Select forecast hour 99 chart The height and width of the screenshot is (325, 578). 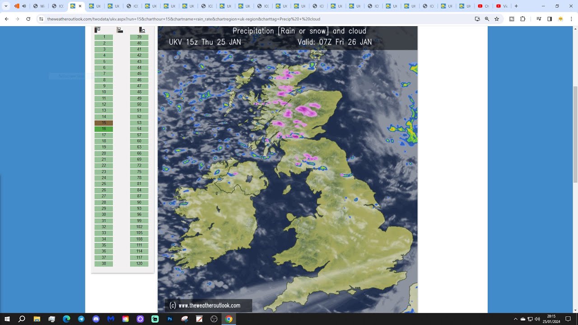(x=139, y=221)
